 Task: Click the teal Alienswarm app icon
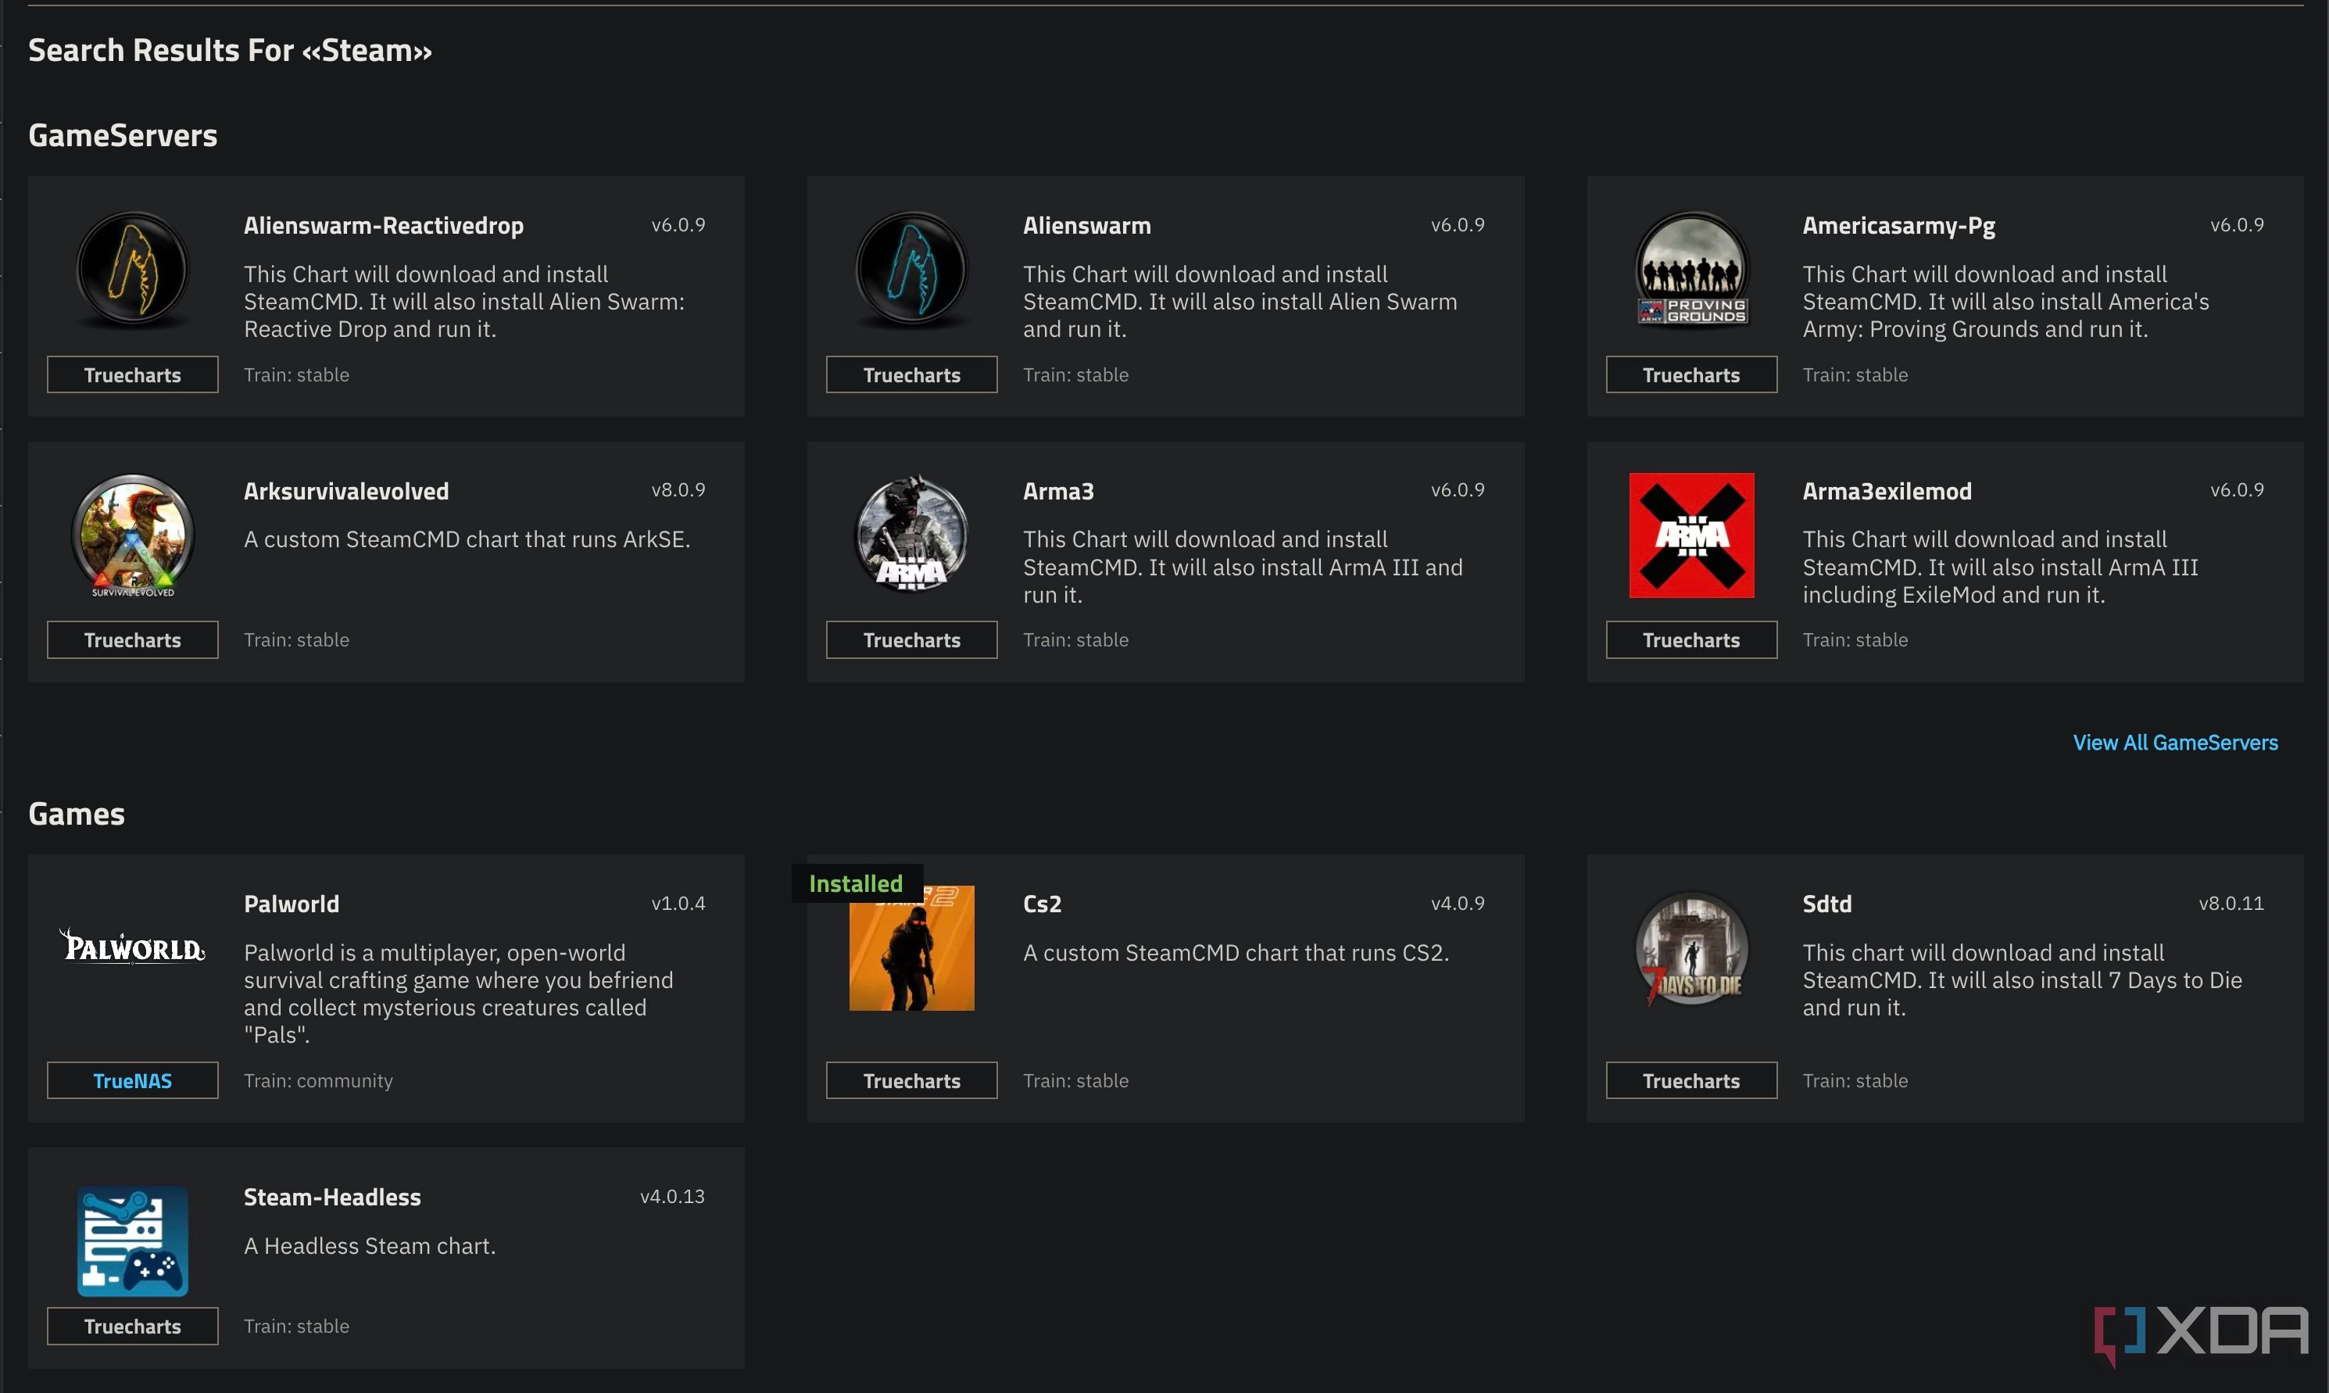(x=911, y=270)
